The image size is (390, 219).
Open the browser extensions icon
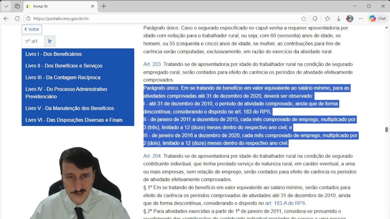315,19
